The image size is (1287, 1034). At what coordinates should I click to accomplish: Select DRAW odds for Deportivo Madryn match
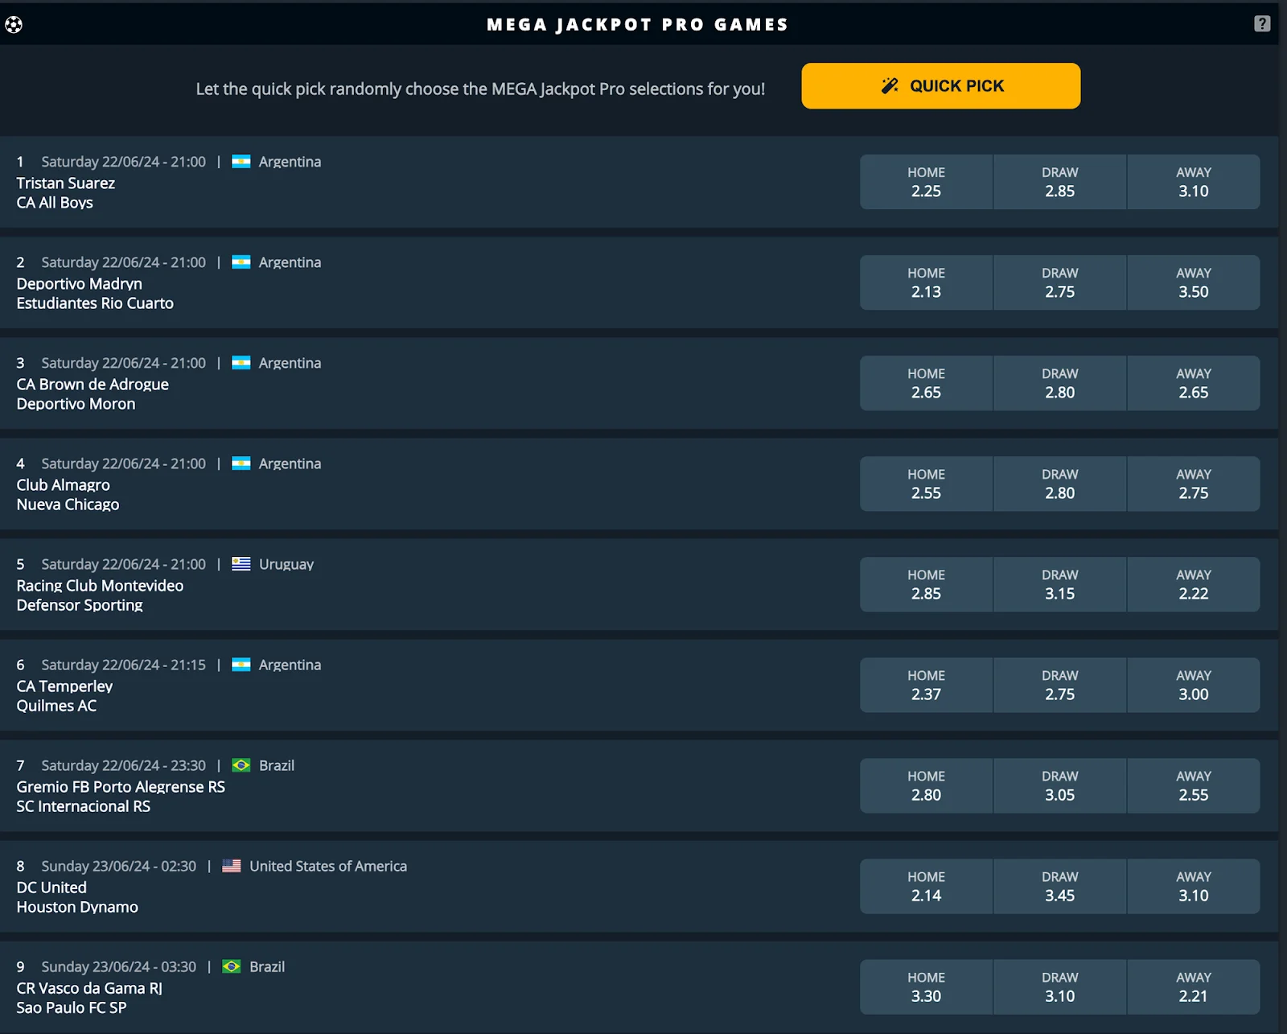1059,282
